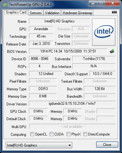Click the Memory Type field DDR3
122x153 pixels.
pos(43,89)
